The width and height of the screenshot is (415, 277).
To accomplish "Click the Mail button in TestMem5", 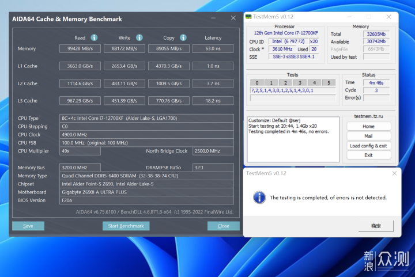I will (x=369, y=136).
